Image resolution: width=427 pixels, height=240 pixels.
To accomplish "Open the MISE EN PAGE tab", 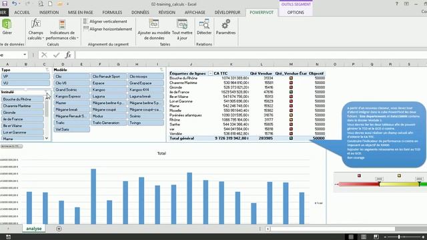I will [x=81, y=13].
